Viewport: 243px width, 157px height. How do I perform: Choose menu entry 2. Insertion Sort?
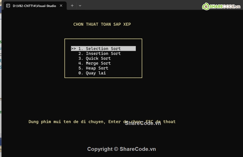pos(100,53)
